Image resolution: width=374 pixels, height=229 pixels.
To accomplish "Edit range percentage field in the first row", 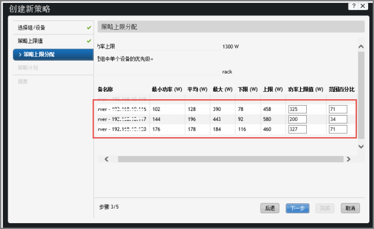I will [x=338, y=109].
